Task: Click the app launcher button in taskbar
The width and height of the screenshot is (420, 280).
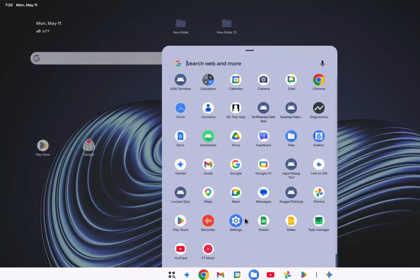Action: tap(171, 275)
